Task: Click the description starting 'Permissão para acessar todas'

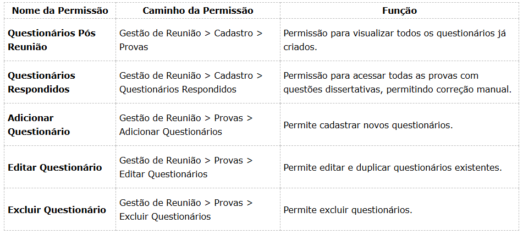Action: click(397, 82)
